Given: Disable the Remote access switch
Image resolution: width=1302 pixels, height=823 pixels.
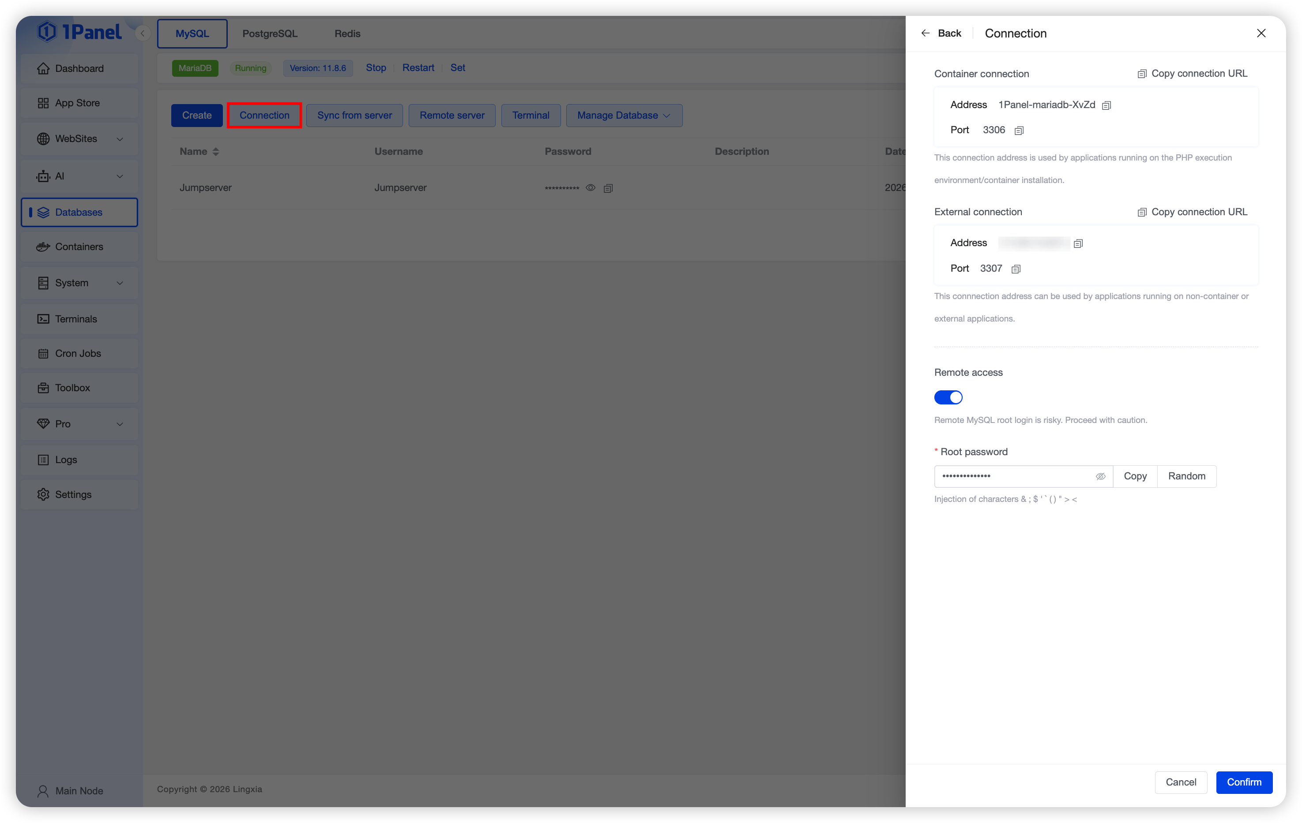Looking at the screenshot, I should point(948,398).
